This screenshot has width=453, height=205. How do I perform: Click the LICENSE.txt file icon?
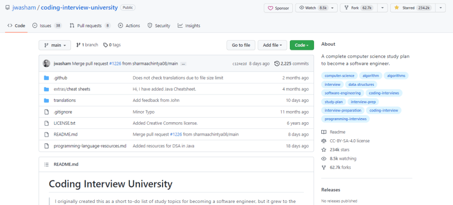click(46, 123)
